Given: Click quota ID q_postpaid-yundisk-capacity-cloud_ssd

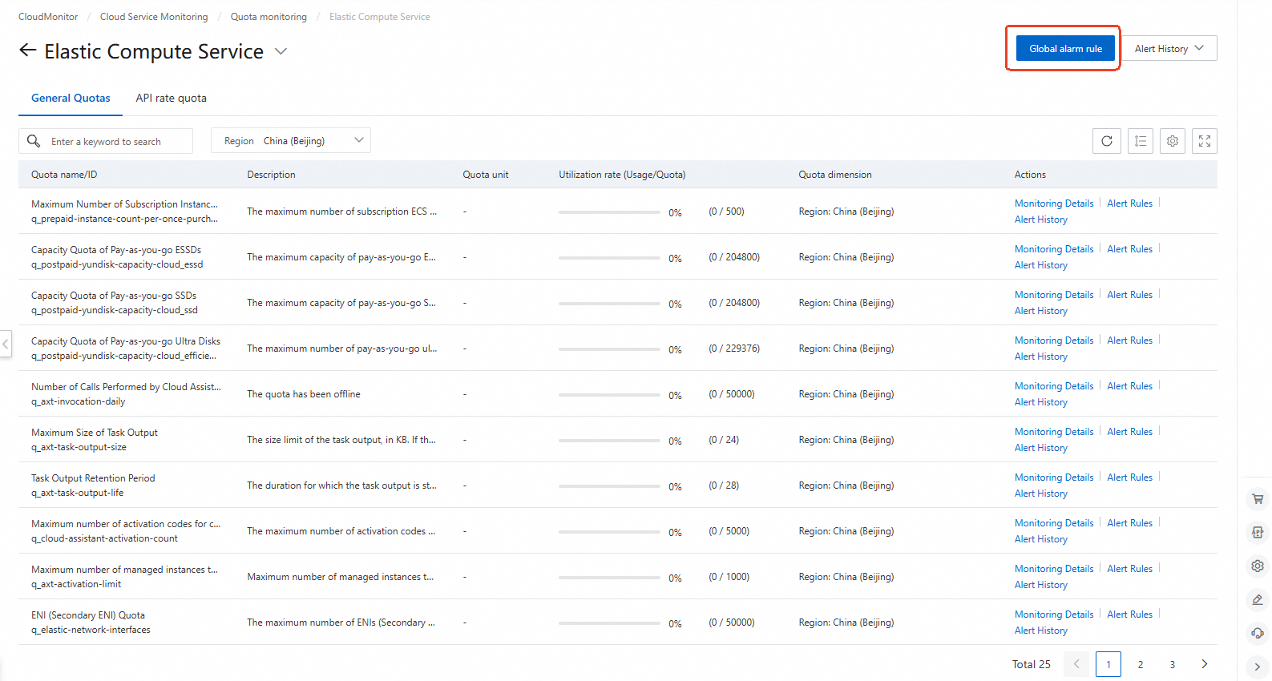Looking at the screenshot, I should [115, 310].
